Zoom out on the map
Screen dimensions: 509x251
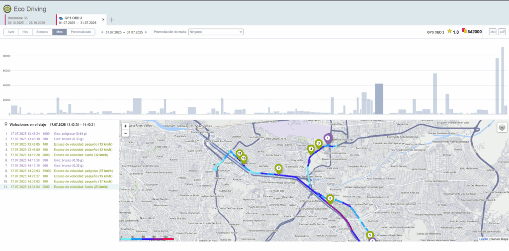pyautogui.click(x=125, y=133)
